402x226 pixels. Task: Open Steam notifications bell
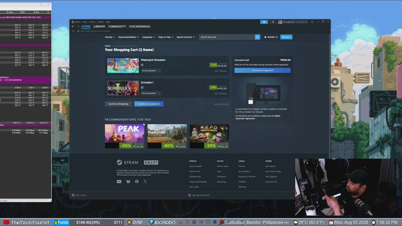273,22
